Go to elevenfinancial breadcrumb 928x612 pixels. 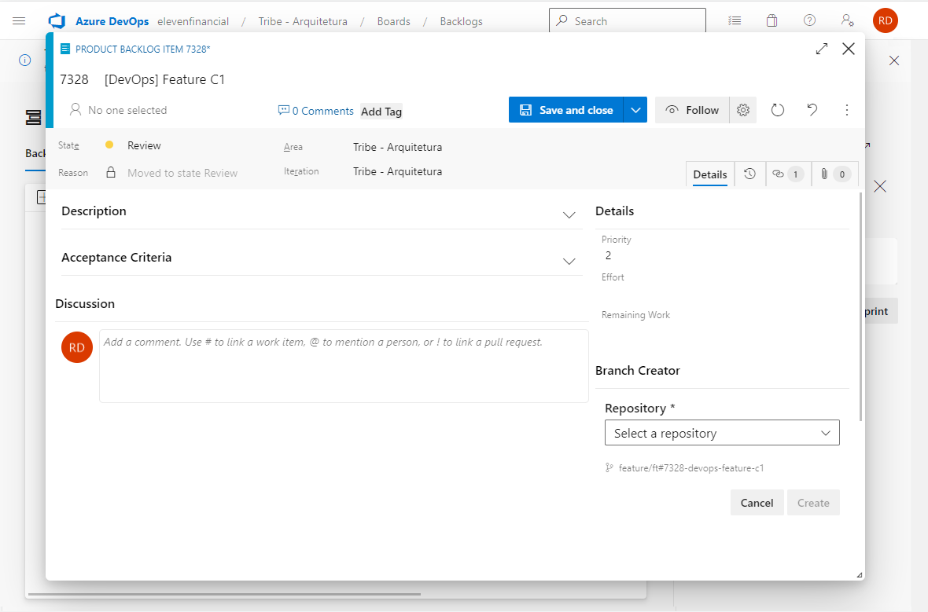click(x=193, y=21)
